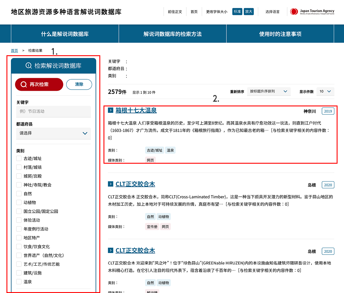Screen dimensions: 344x293
Task: Click 2020 badge on 风之叶 CLT entry
Action: point(328,251)
